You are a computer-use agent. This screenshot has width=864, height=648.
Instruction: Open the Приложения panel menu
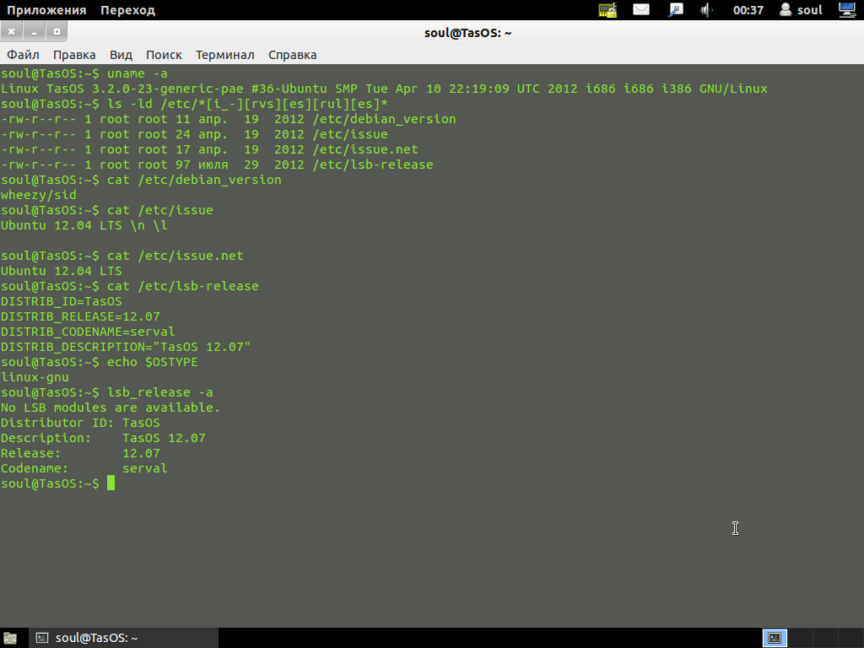point(46,10)
